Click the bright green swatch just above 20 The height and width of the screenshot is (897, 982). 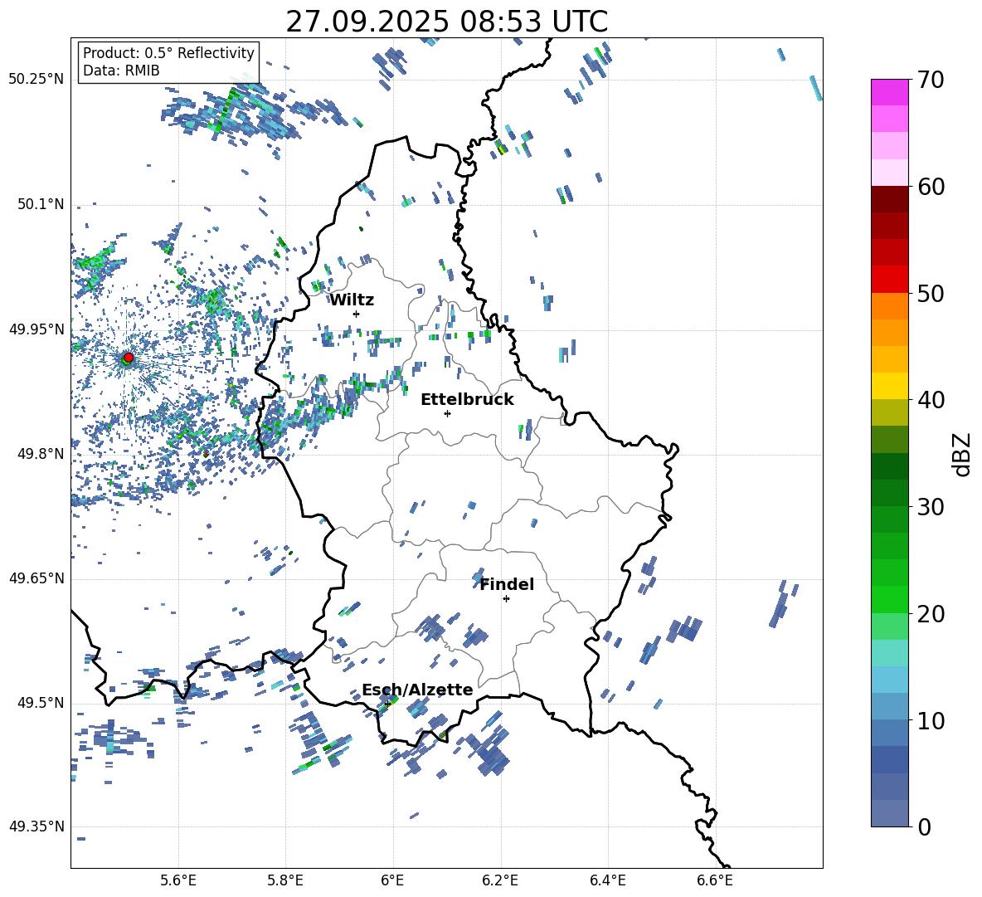tap(889, 599)
